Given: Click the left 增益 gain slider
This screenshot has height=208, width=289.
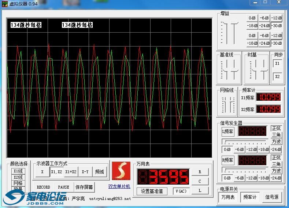Looking at the screenshot, I should 226,33.
